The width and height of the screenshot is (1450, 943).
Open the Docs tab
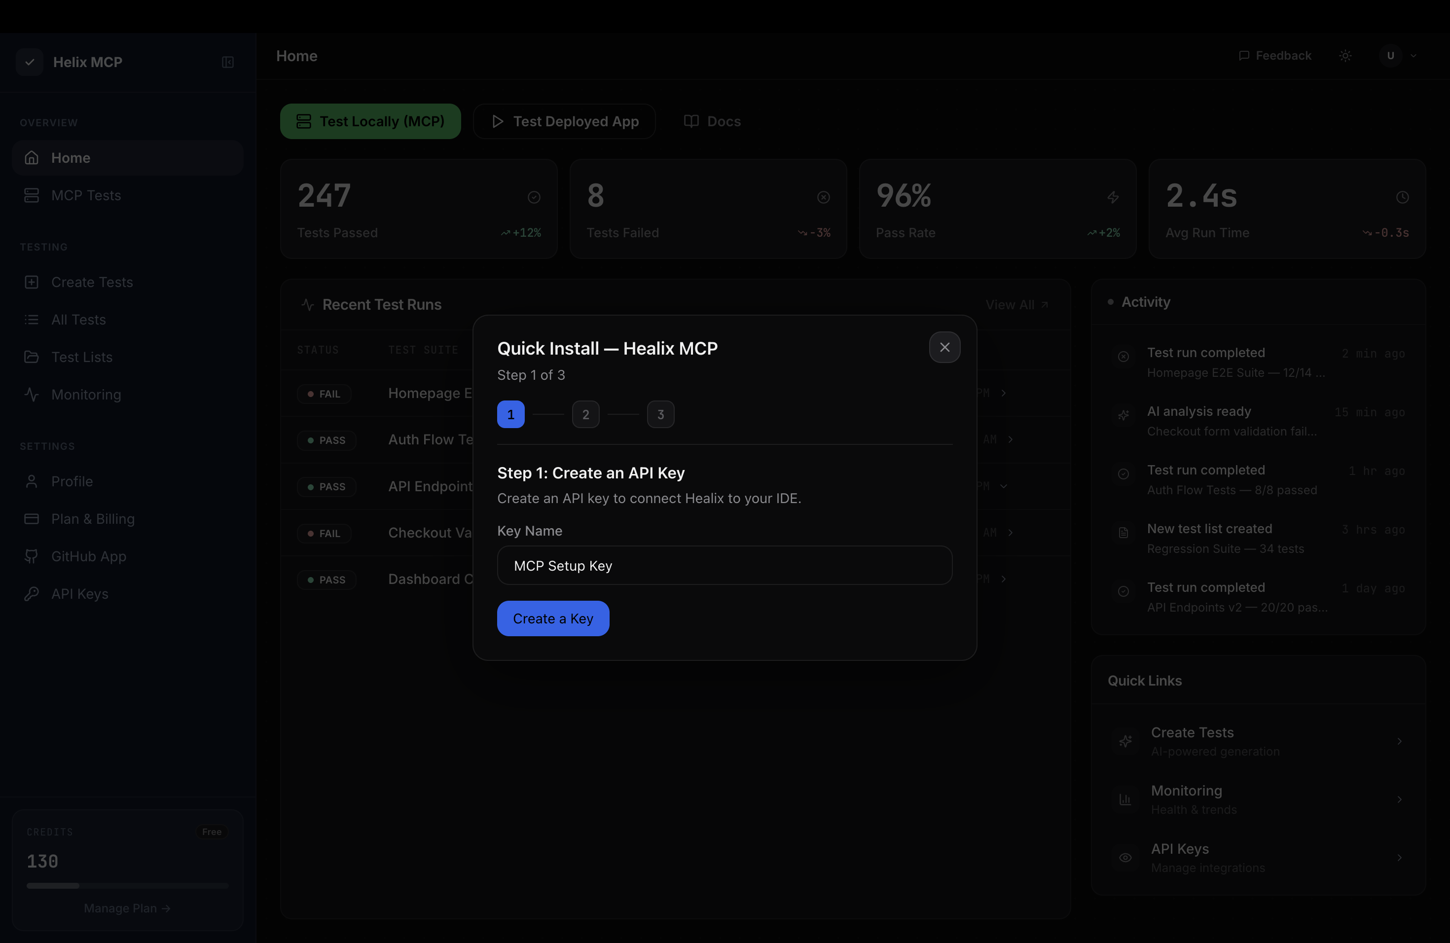[x=712, y=121]
